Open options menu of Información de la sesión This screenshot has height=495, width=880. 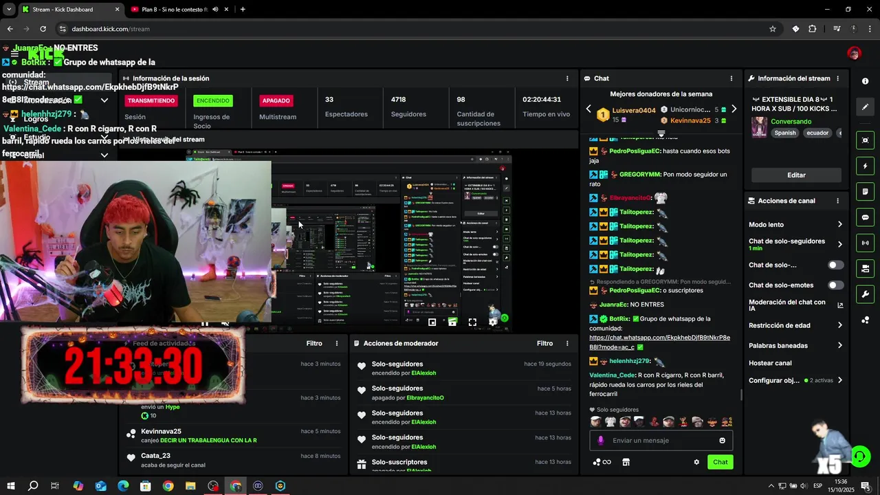(567, 78)
